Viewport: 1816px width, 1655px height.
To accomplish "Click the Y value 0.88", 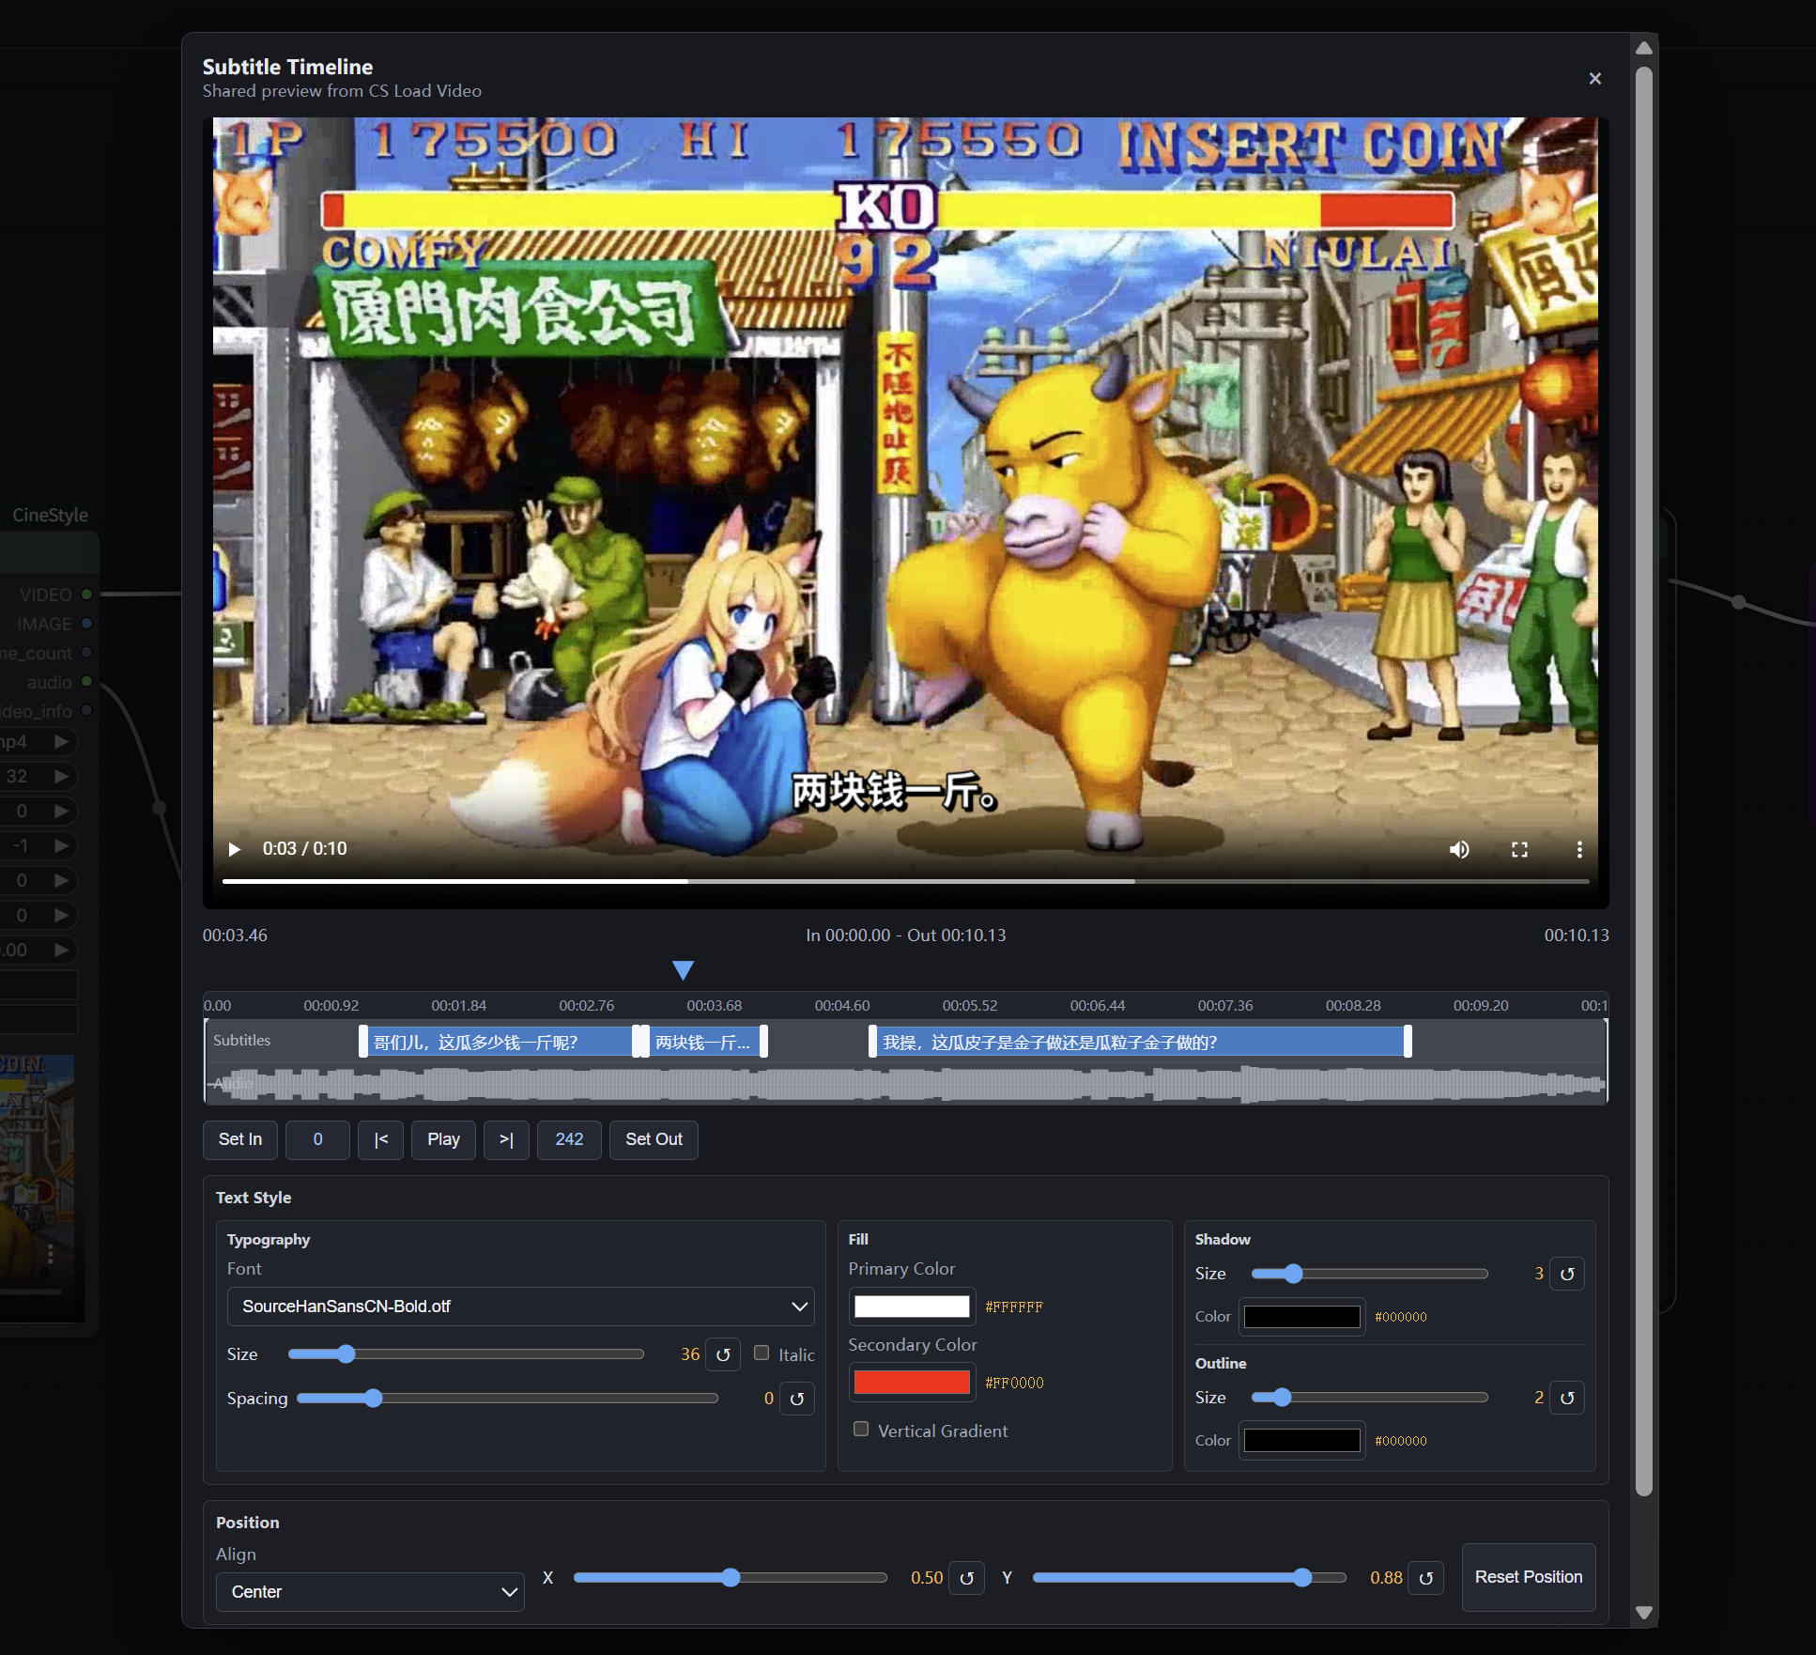I will tap(1386, 1578).
